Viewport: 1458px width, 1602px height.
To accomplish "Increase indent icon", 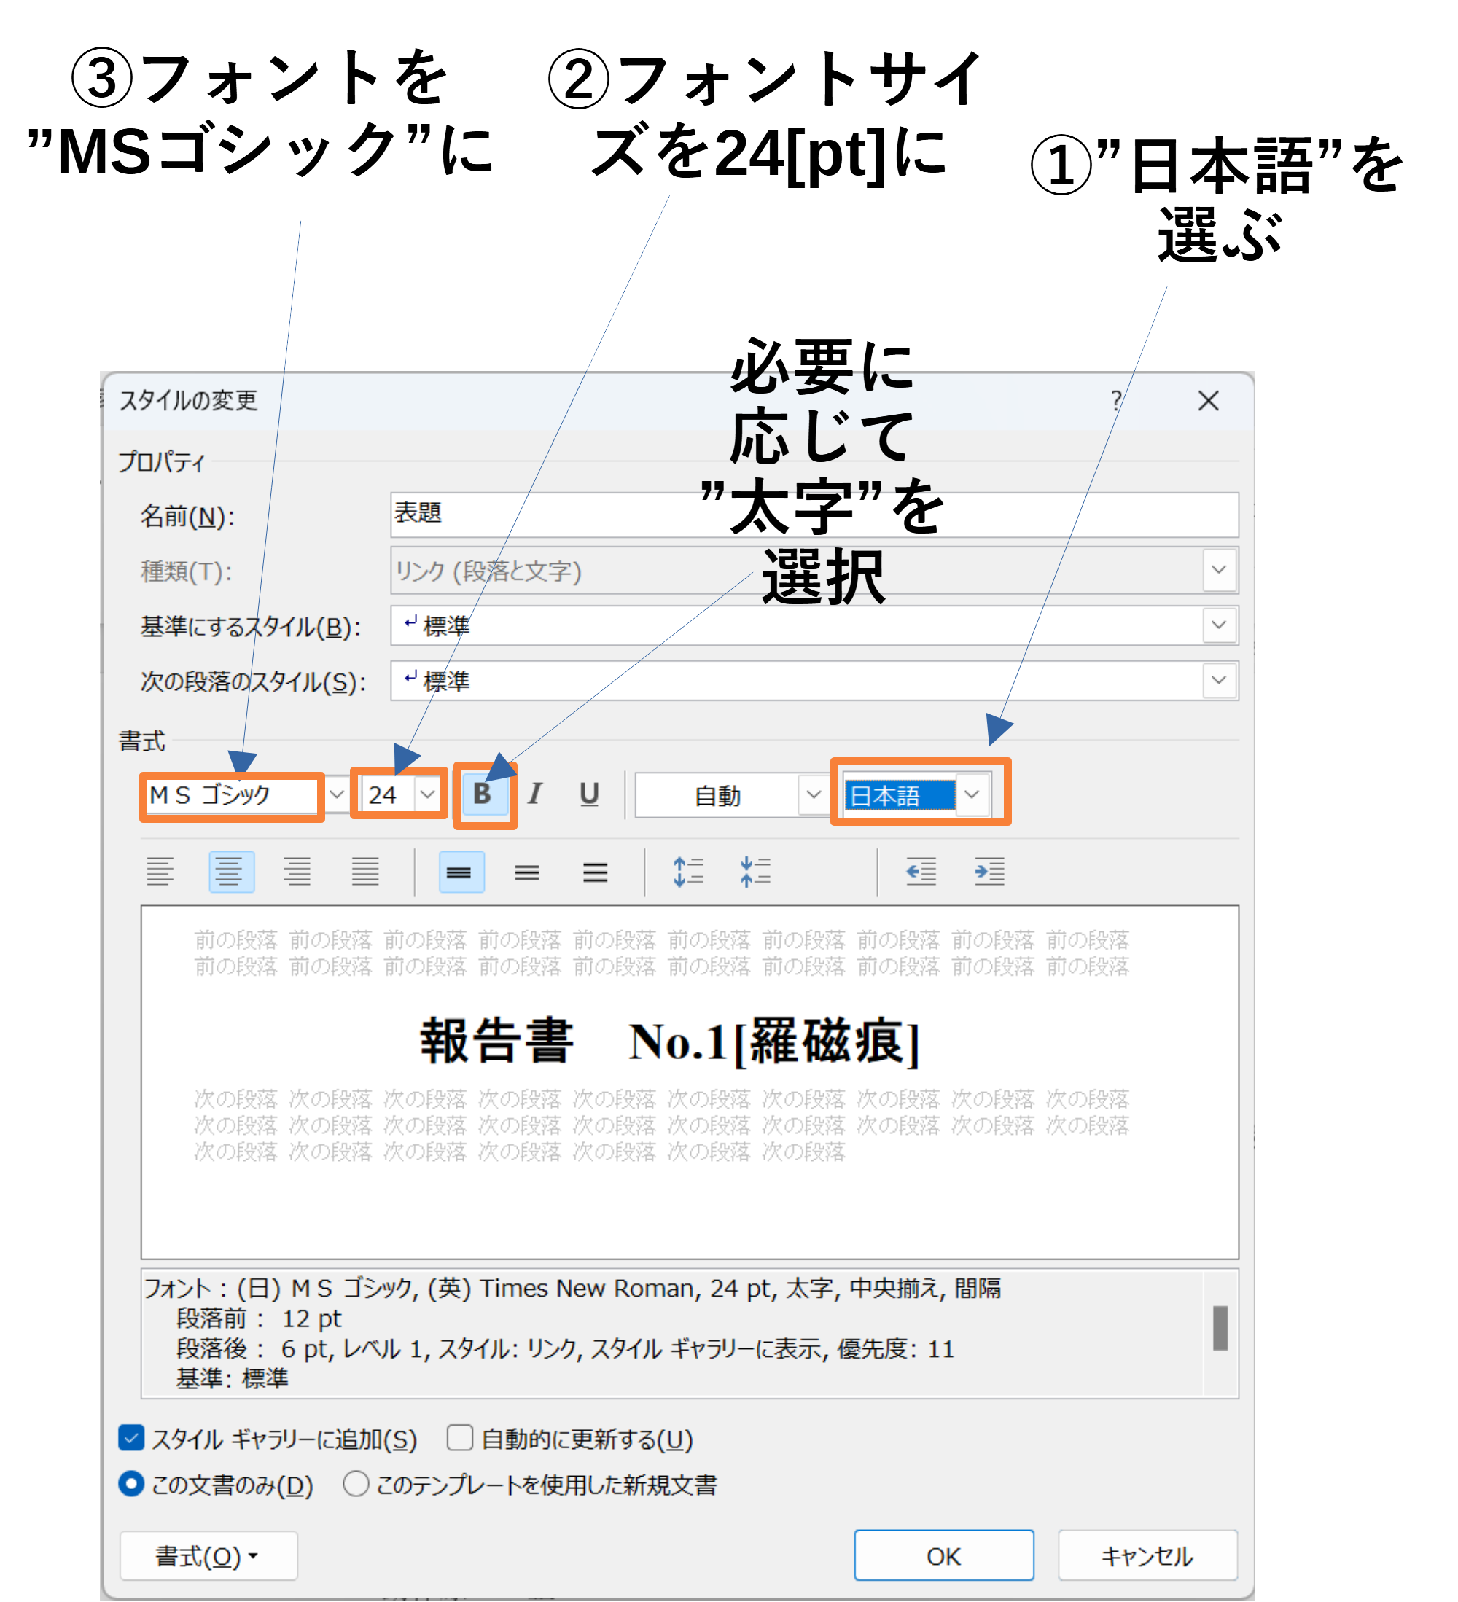I will click(x=991, y=873).
